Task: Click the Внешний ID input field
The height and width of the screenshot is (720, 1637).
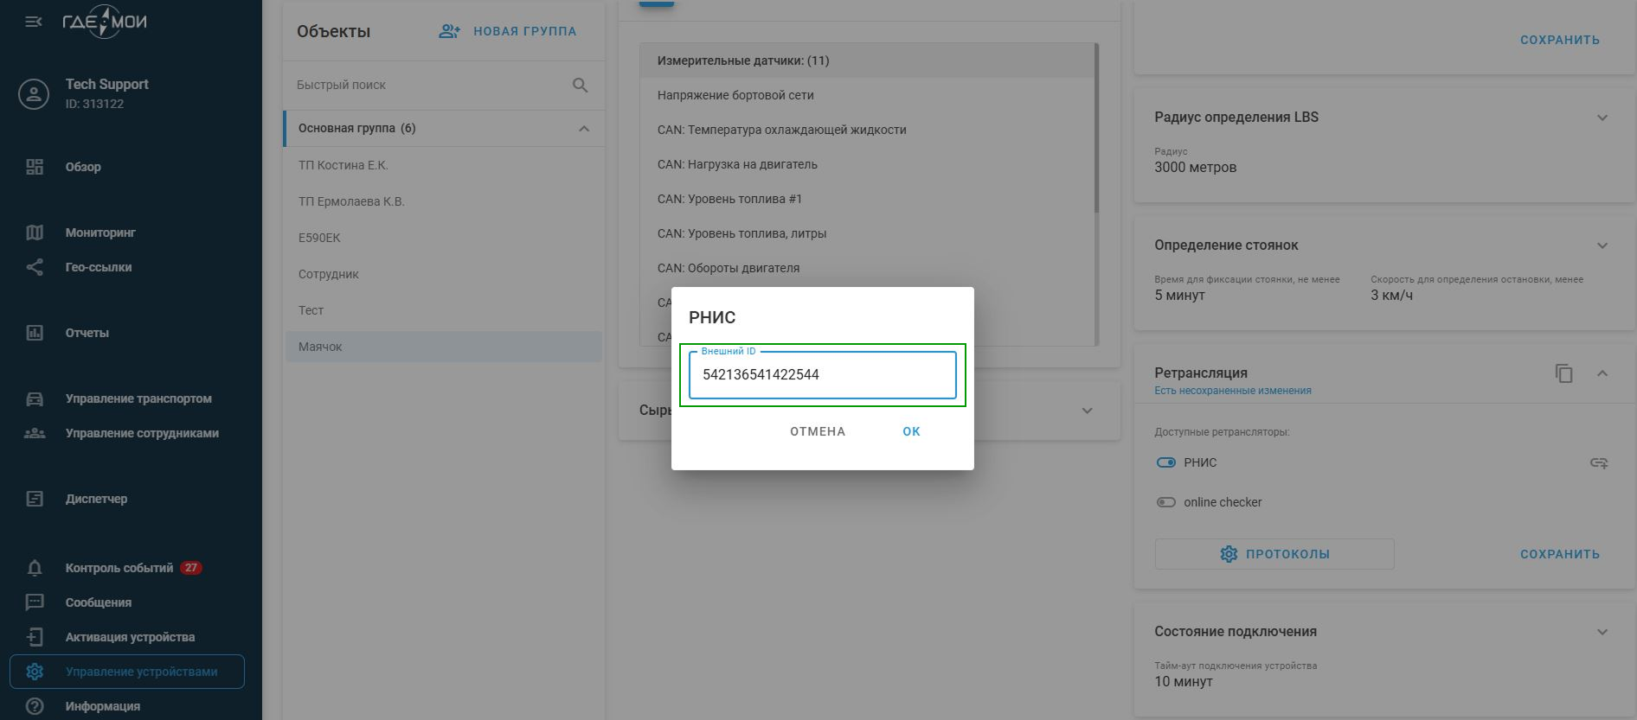Action: click(822, 375)
